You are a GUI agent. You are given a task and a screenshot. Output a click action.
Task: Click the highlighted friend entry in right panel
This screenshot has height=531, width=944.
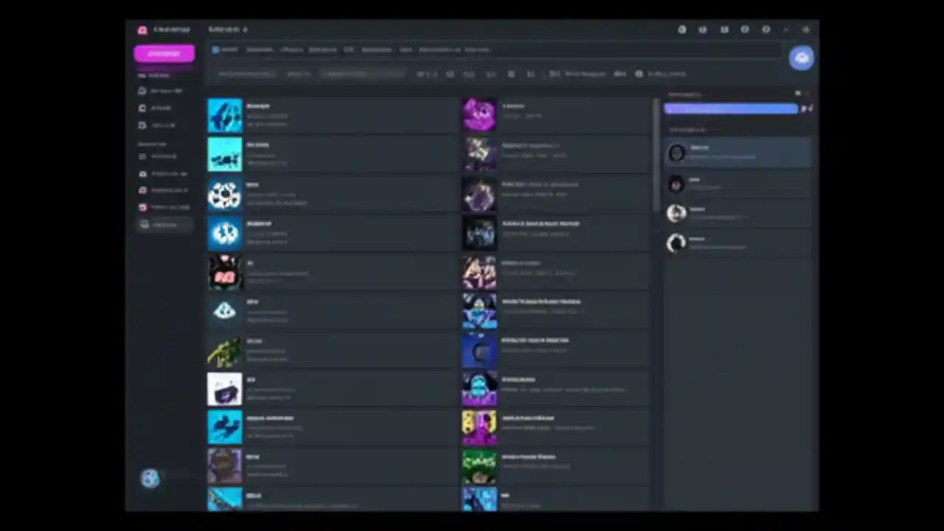(x=737, y=153)
